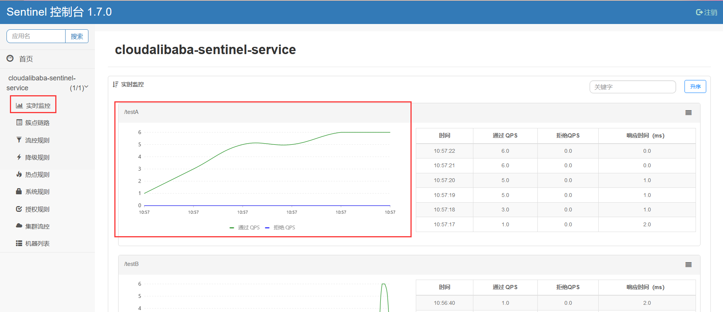Click the check-square icon for 授权规则

[x=19, y=209]
